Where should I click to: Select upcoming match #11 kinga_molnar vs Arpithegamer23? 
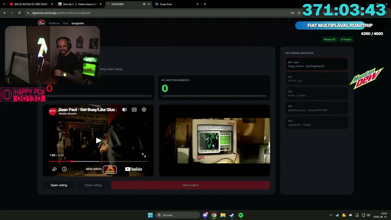tap(316, 64)
